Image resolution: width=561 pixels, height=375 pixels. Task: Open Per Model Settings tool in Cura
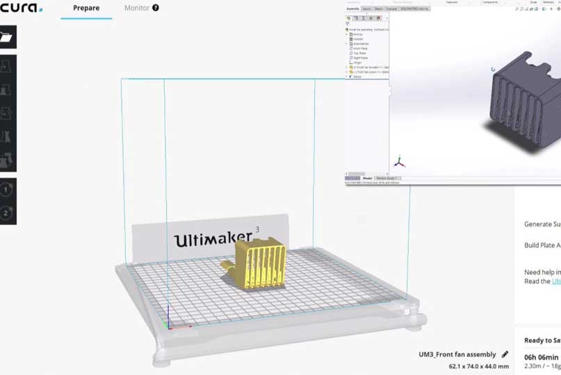tap(6, 160)
